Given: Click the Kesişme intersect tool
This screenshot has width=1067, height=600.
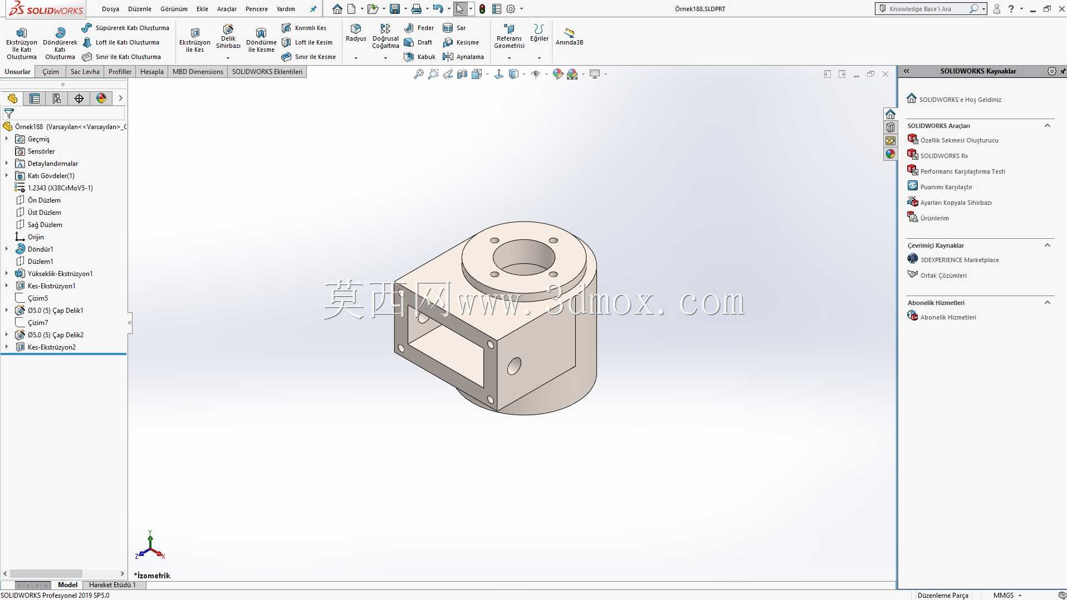Looking at the screenshot, I should point(461,42).
